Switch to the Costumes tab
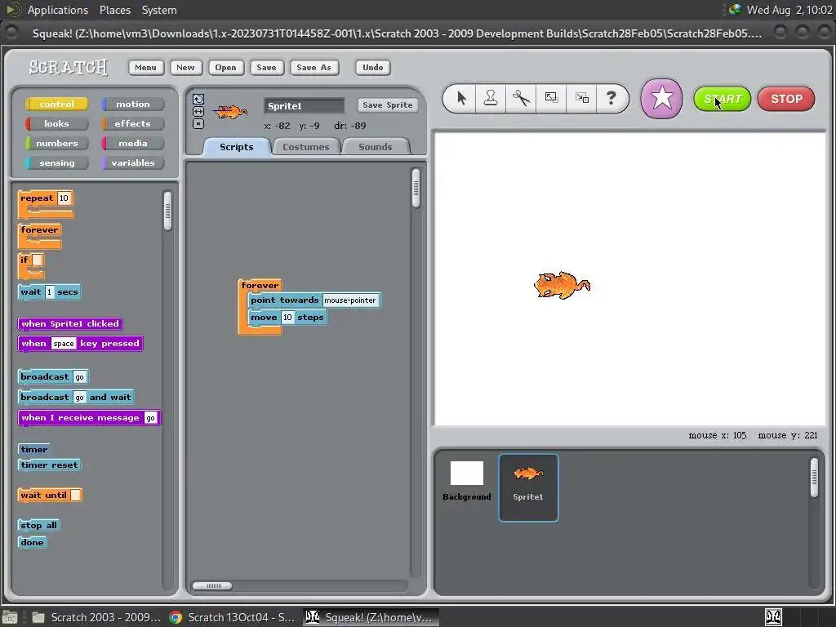The height and width of the screenshot is (627, 836). (306, 147)
